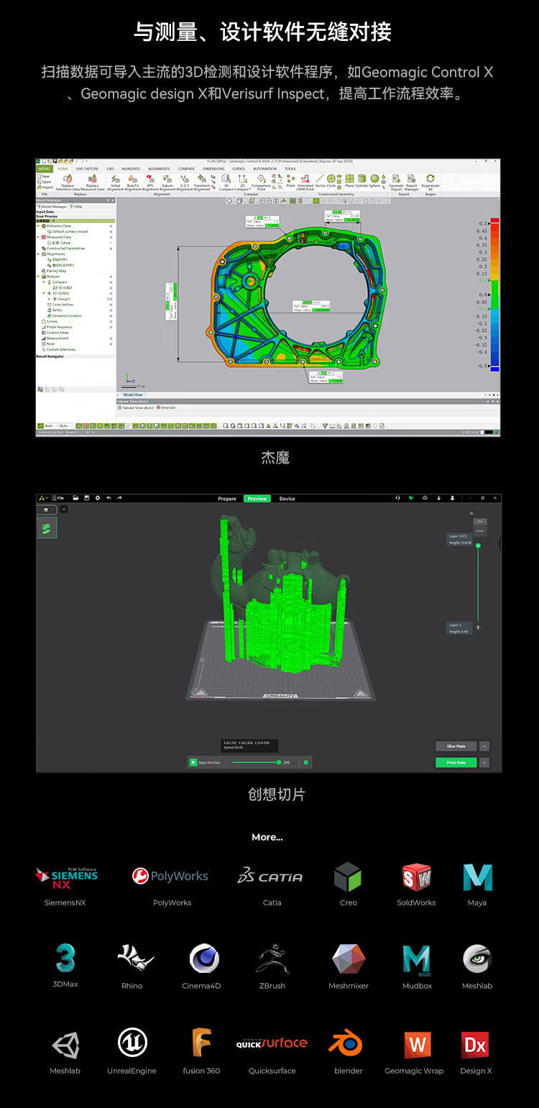Image resolution: width=539 pixels, height=1108 pixels.
Task: Open the ALIGNMENTS ribbon tab
Action: coord(159,169)
